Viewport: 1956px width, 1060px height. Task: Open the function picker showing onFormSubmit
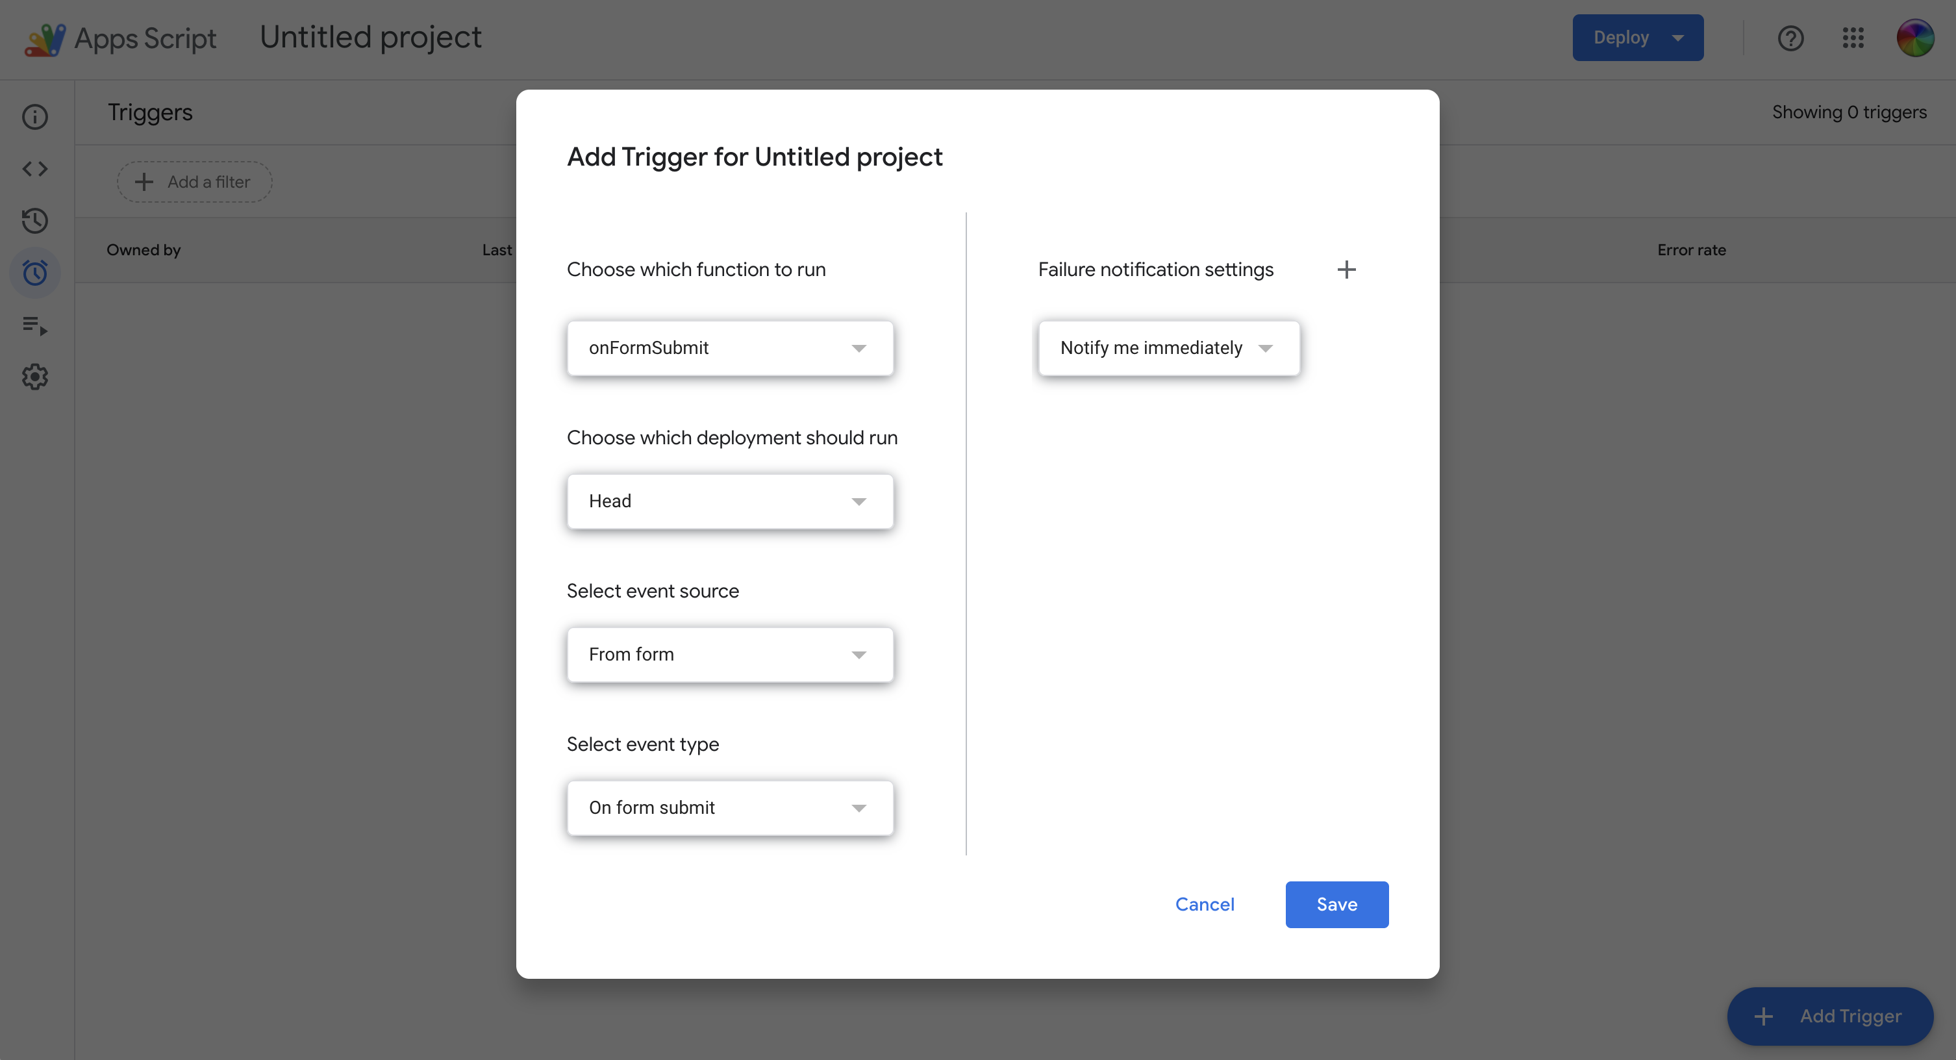point(730,347)
